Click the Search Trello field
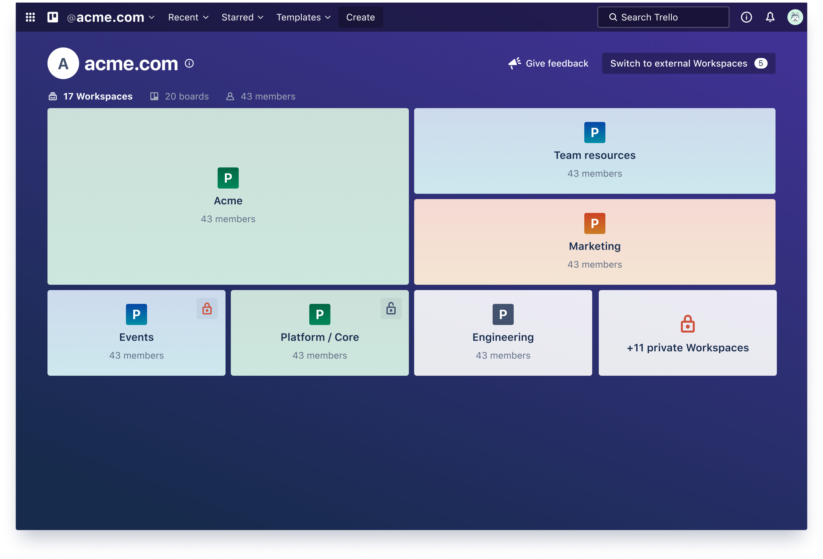The height and width of the screenshot is (559, 823). pyautogui.click(x=663, y=17)
